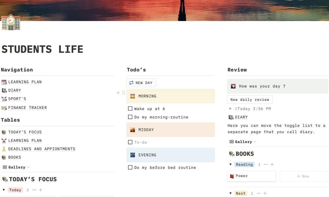
Task: Click the plus icon beside MORNING block
Action: click(x=118, y=93)
